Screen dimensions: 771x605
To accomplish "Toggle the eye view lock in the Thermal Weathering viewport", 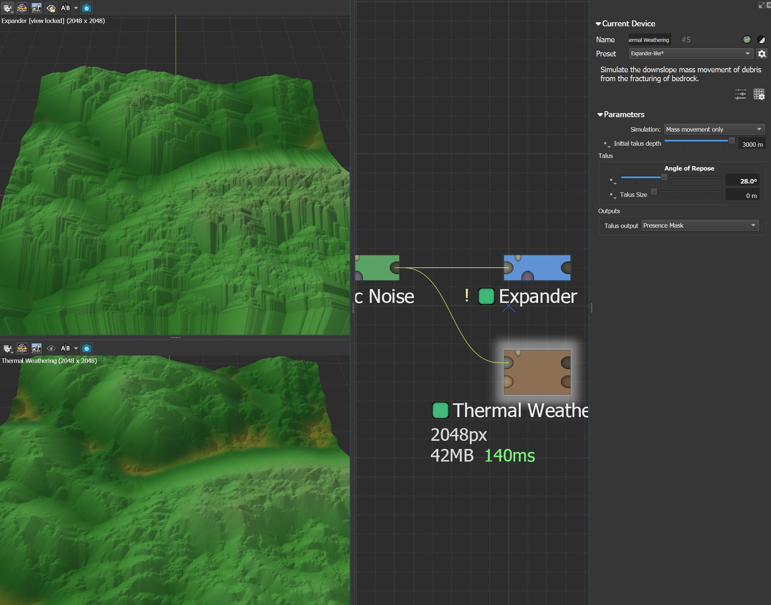I will pyautogui.click(x=51, y=348).
